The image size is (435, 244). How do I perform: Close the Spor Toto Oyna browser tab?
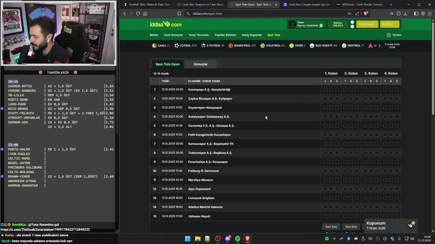276,4
